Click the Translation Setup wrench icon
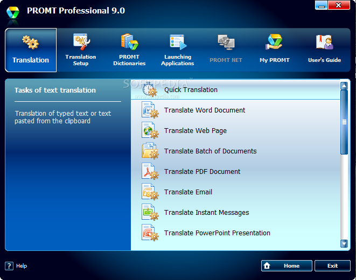356x280 pixels. click(x=81, y=42)
